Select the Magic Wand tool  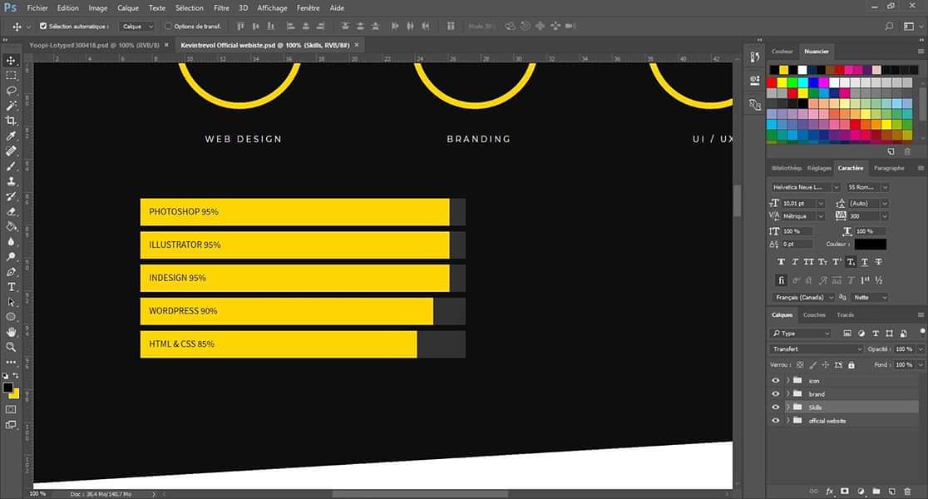click(12, 106)
